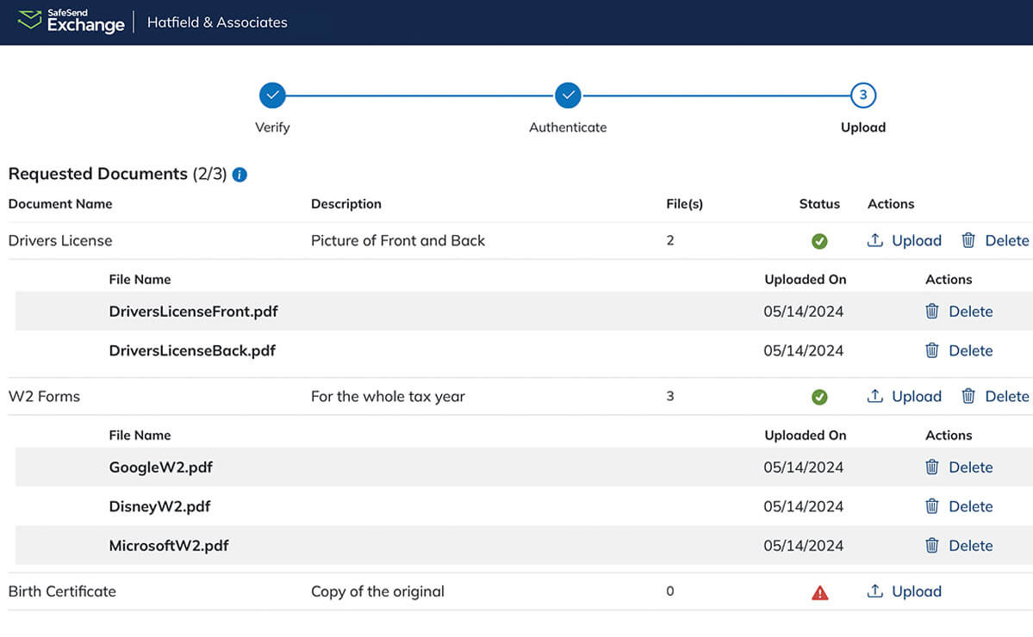The width and height of the screenshot is (1033, 637).
Task: Click the Hatfield & Associates header name
Action: pos(217,22)
